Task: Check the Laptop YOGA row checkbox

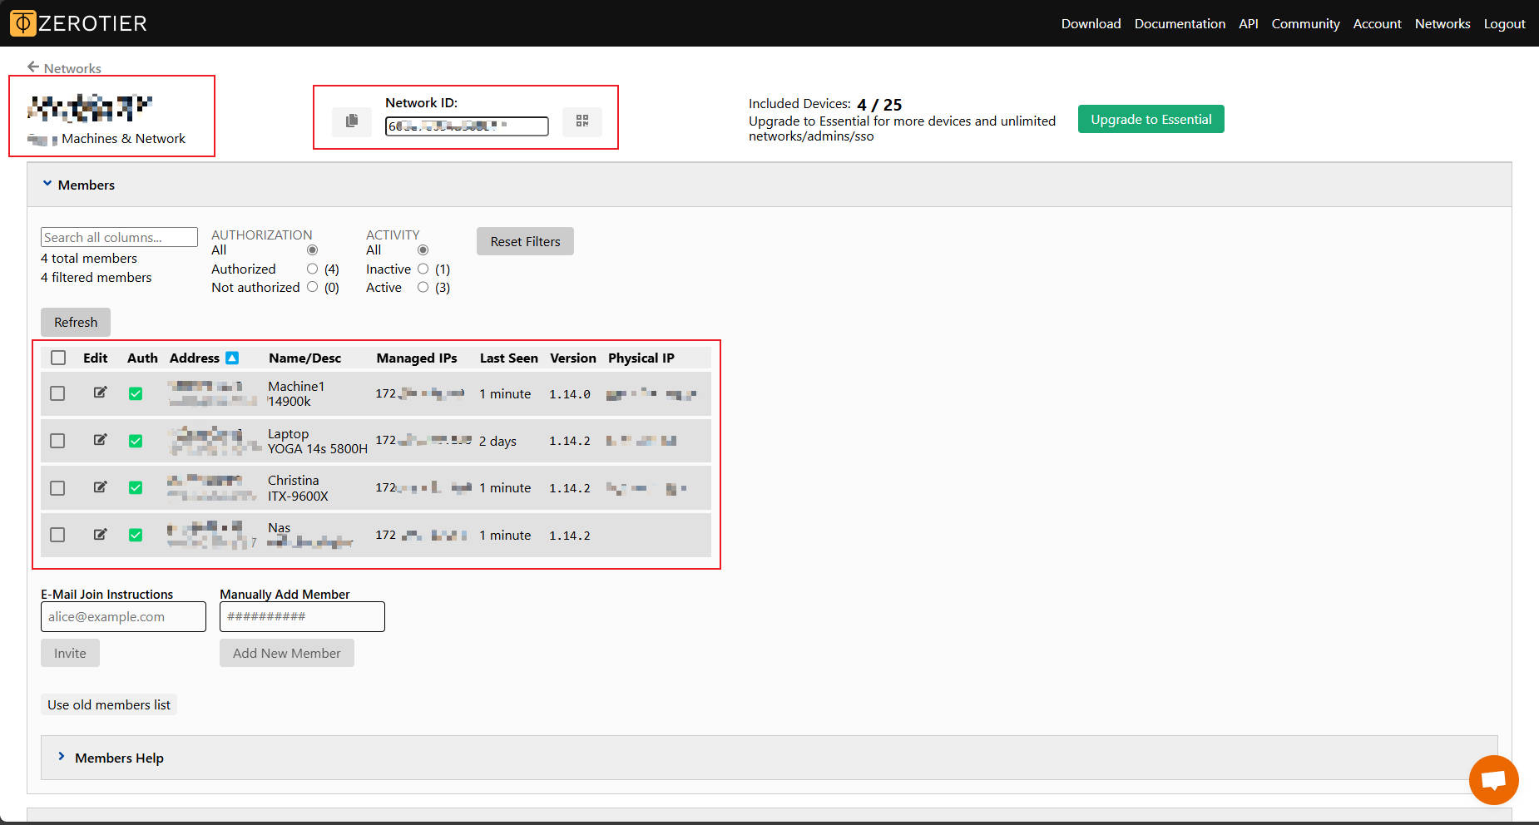Action: pos(57,440)
